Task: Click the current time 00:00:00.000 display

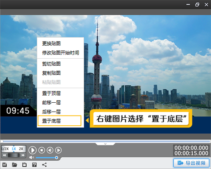Action: coord(191,148)
